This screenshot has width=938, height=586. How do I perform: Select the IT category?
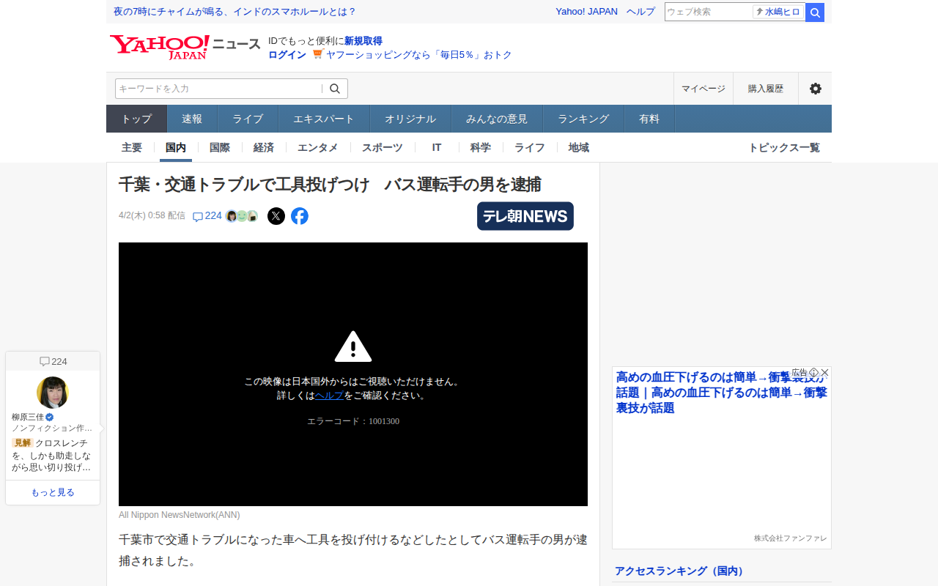tap(437, 147)
